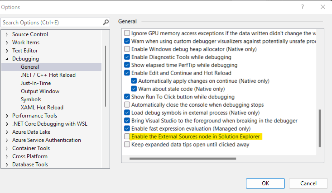Toggle Warn about stale code option
This screenshot has width=332, height=193.
pyautogui.click(x=135, y=89)
